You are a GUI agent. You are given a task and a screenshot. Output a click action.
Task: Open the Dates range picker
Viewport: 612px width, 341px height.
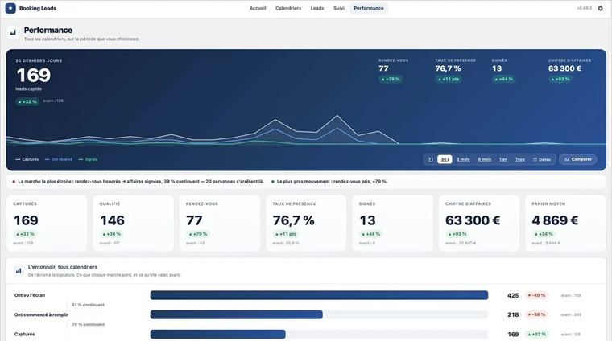[542, 159]
